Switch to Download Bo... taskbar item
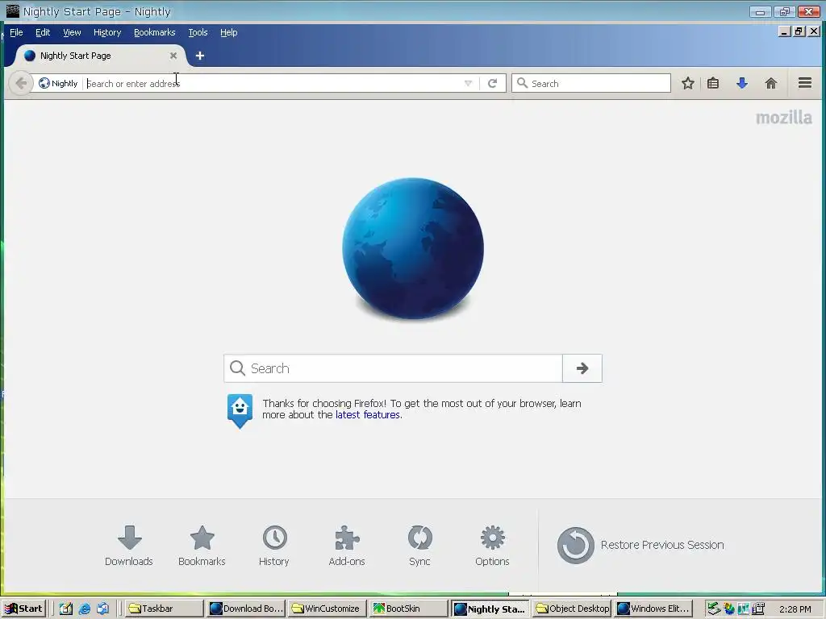826x619 pixels. tap(246, 609)
